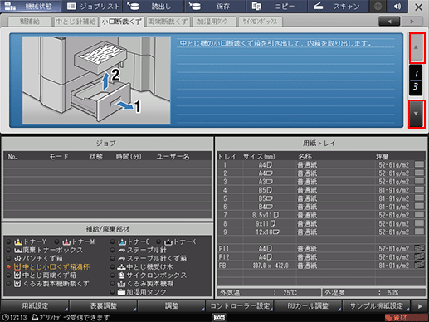Click the trimmer waste box illustration
Image resolution: width=429 pixels, height=322 pixels.
pos(96,80)
